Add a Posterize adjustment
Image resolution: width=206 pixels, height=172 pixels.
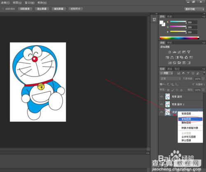(175, 63)
